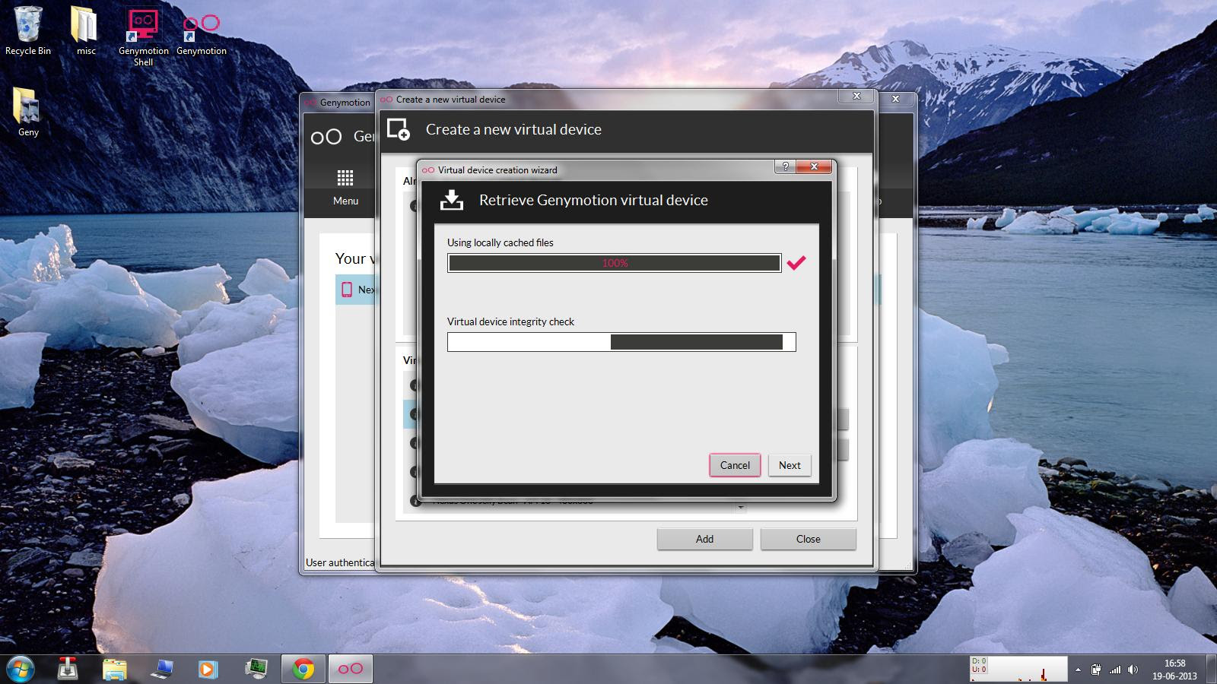
Task: Click the device list scrollbar down arrow
Action: (741, 507)
